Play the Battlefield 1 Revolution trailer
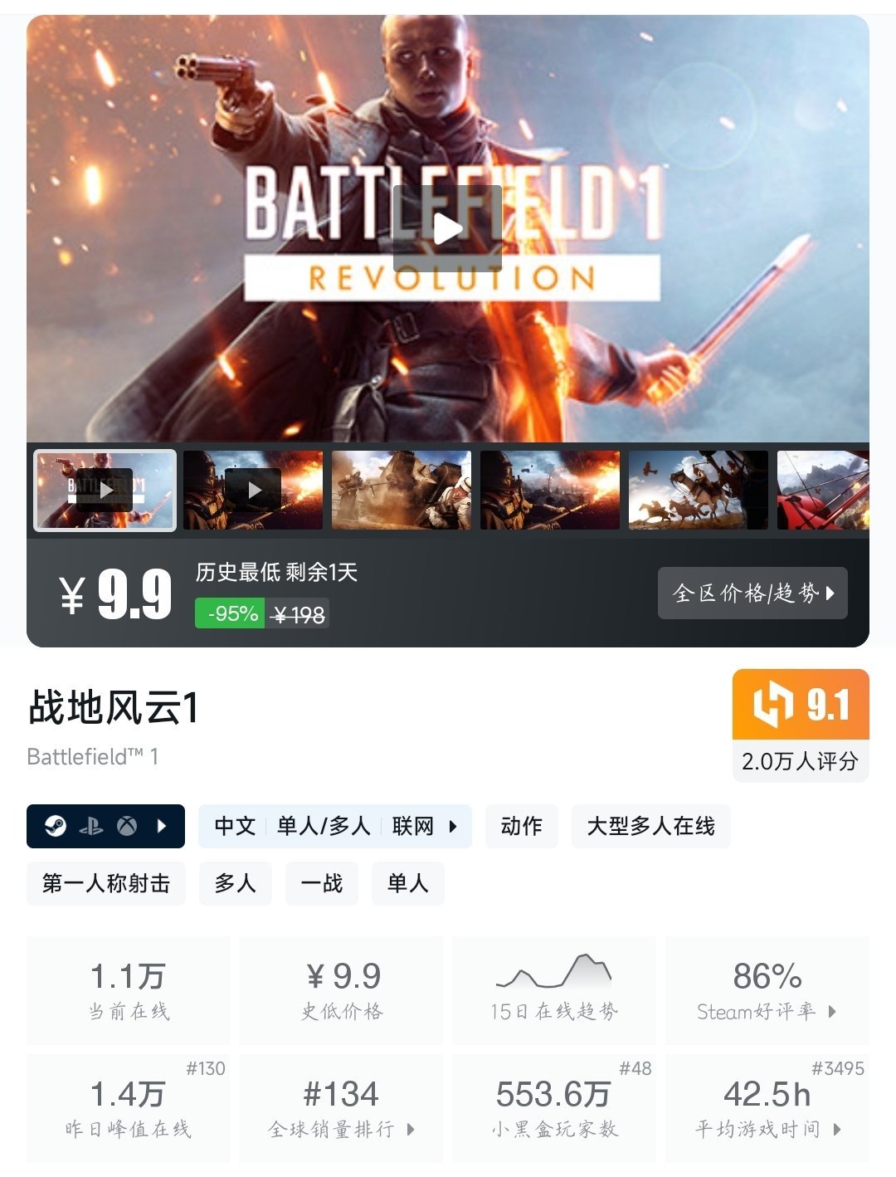This screenshot has width=896, height=1177. (447, 228)
